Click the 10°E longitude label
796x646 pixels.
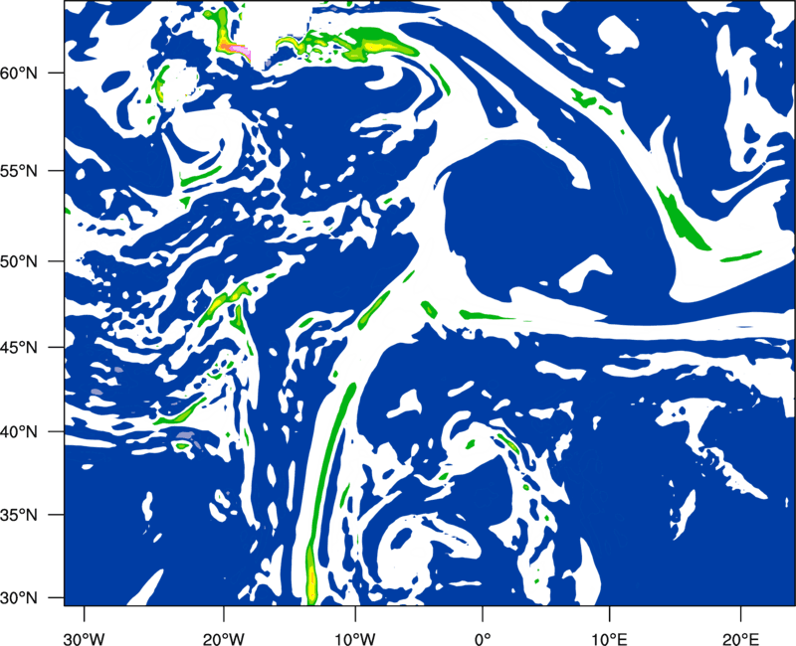[x=609, y=638]
